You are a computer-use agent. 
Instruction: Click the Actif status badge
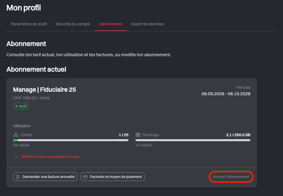coord(21,106)
